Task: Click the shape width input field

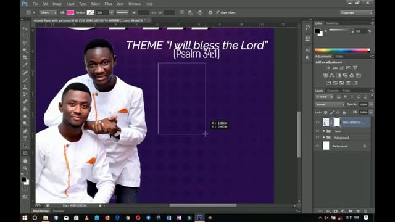Action: [x=144, y=12]
